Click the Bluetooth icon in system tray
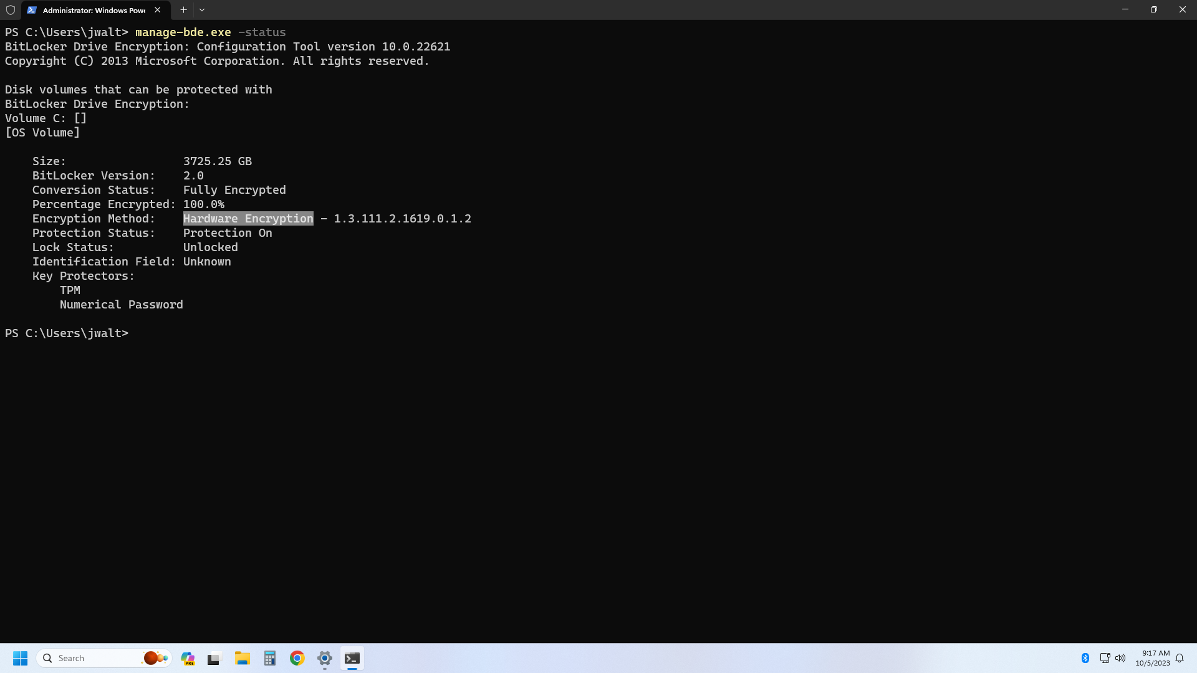 [1086, 658]
